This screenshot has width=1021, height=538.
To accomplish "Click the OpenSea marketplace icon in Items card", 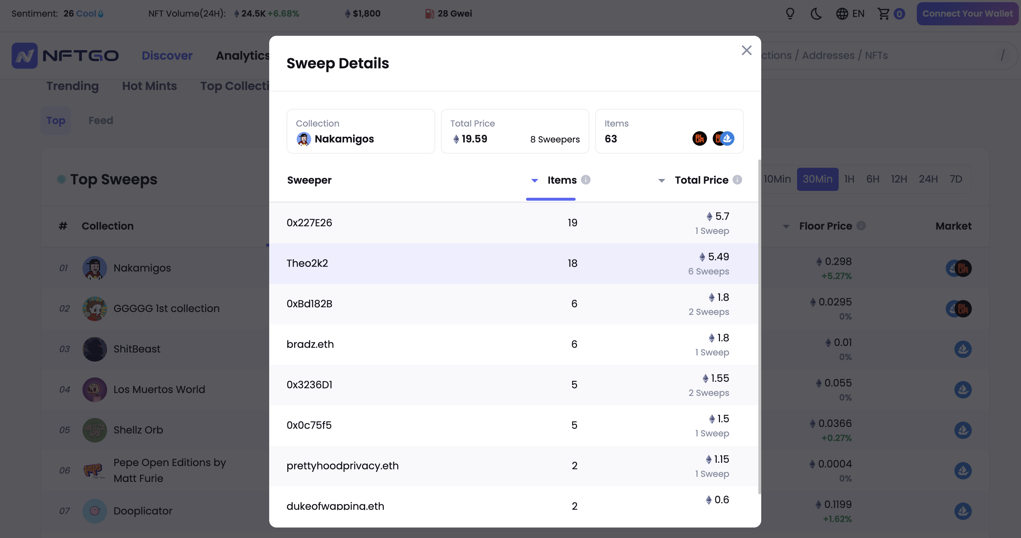I will pyautogui.click(x=728, y=139).
